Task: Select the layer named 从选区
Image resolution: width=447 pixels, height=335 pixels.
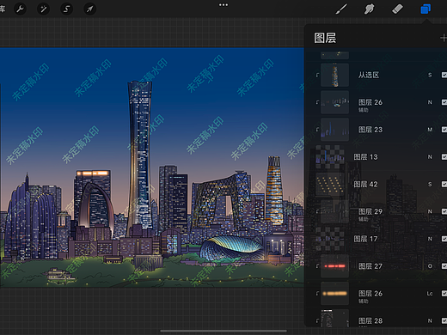Action: (x=369, y=75)
